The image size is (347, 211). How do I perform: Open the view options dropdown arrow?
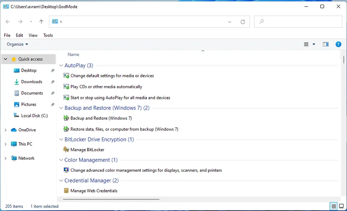click(x=314, y=44)
